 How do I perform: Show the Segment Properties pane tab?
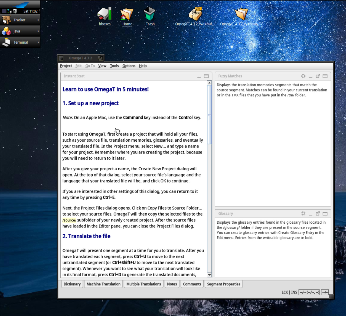coord(224,284)
